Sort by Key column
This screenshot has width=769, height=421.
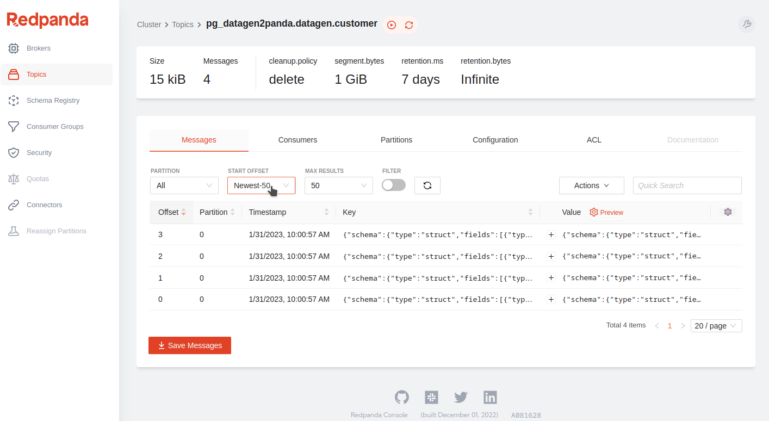438,212
